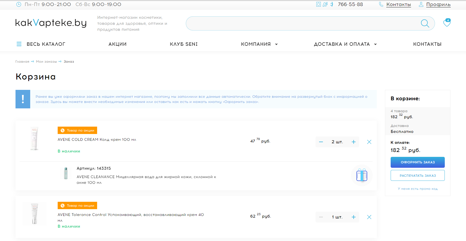Decrease AVENE COLD CREAM quantity
Image resolution: width=466 pixels, height=241 pixels.
tap(321, 142)
